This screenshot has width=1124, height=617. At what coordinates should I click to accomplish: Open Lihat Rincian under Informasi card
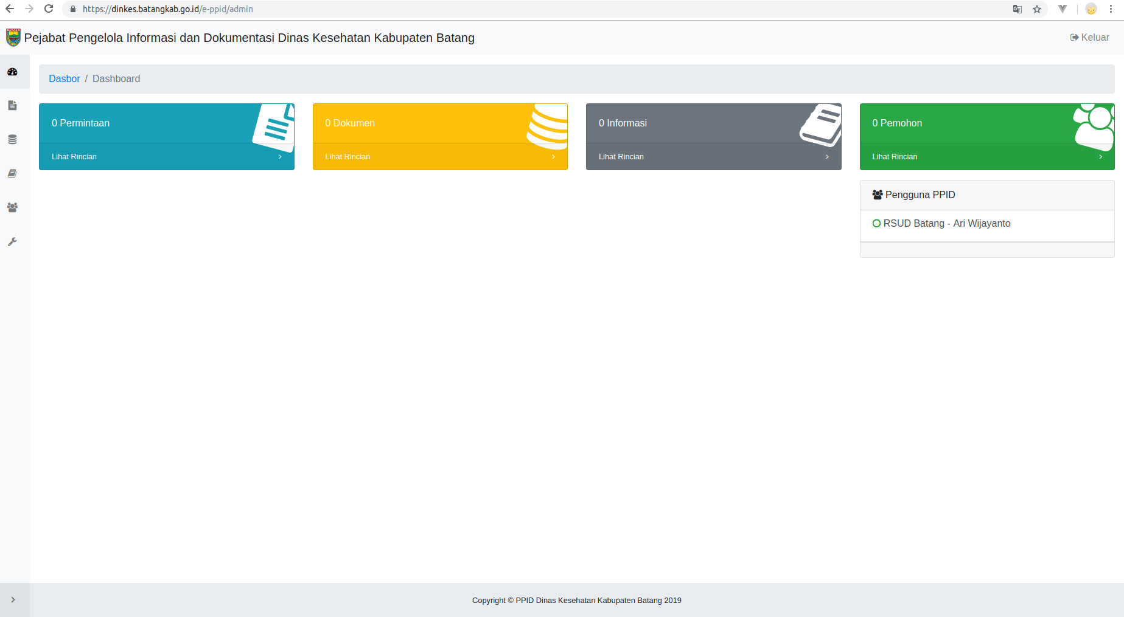click(621, 157)
